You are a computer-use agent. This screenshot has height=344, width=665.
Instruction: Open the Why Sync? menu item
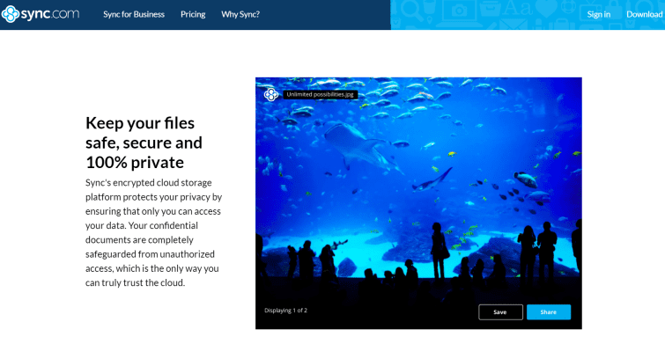tap(240, 14)
